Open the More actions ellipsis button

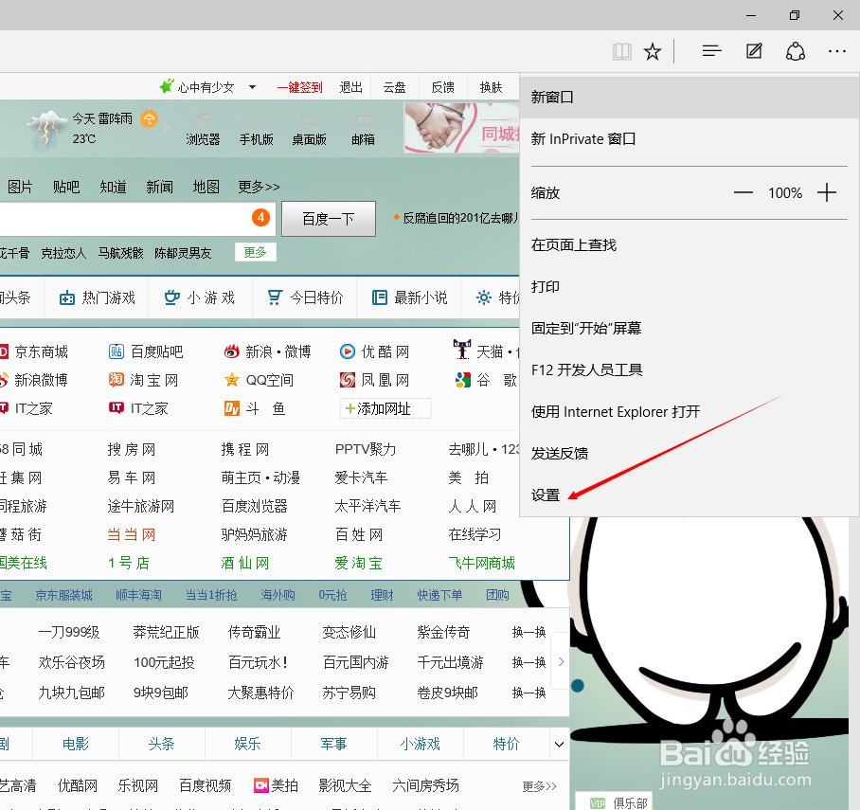coord(837,51)
